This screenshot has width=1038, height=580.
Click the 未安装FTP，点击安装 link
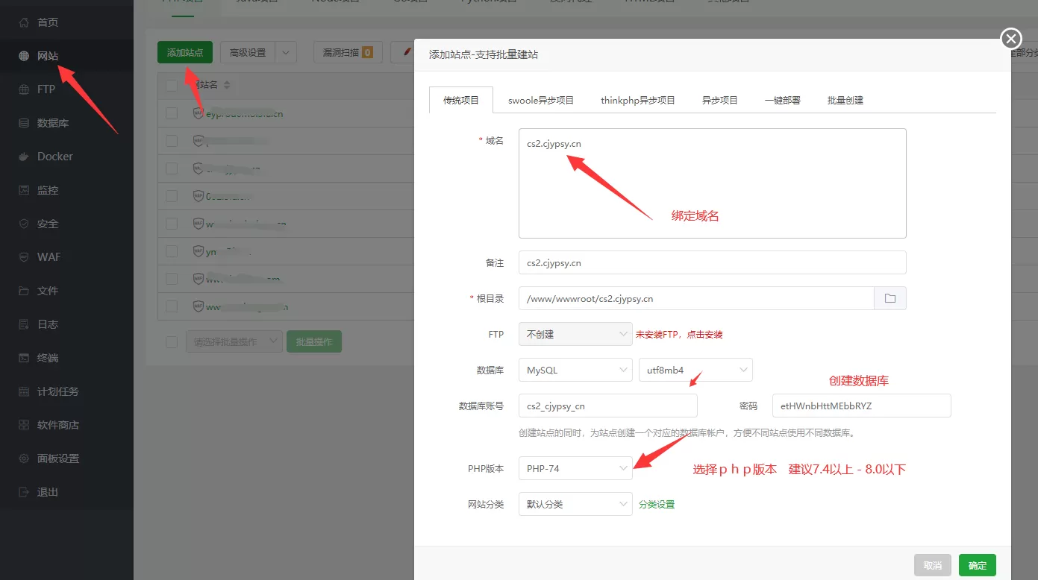pyautogui.click(x=679, y=335)
